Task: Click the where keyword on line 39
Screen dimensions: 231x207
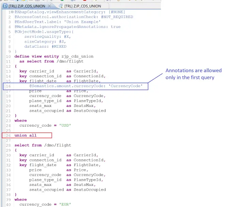Action: [x=21, y=200]
